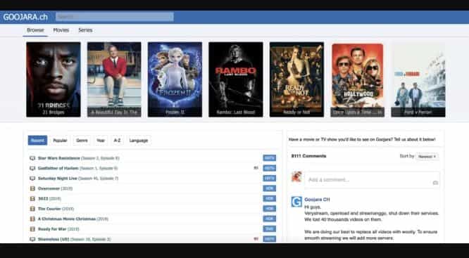Click the film icon beside 3022
The height and width of the screenshot is (258, 469).
click(32, 198)
